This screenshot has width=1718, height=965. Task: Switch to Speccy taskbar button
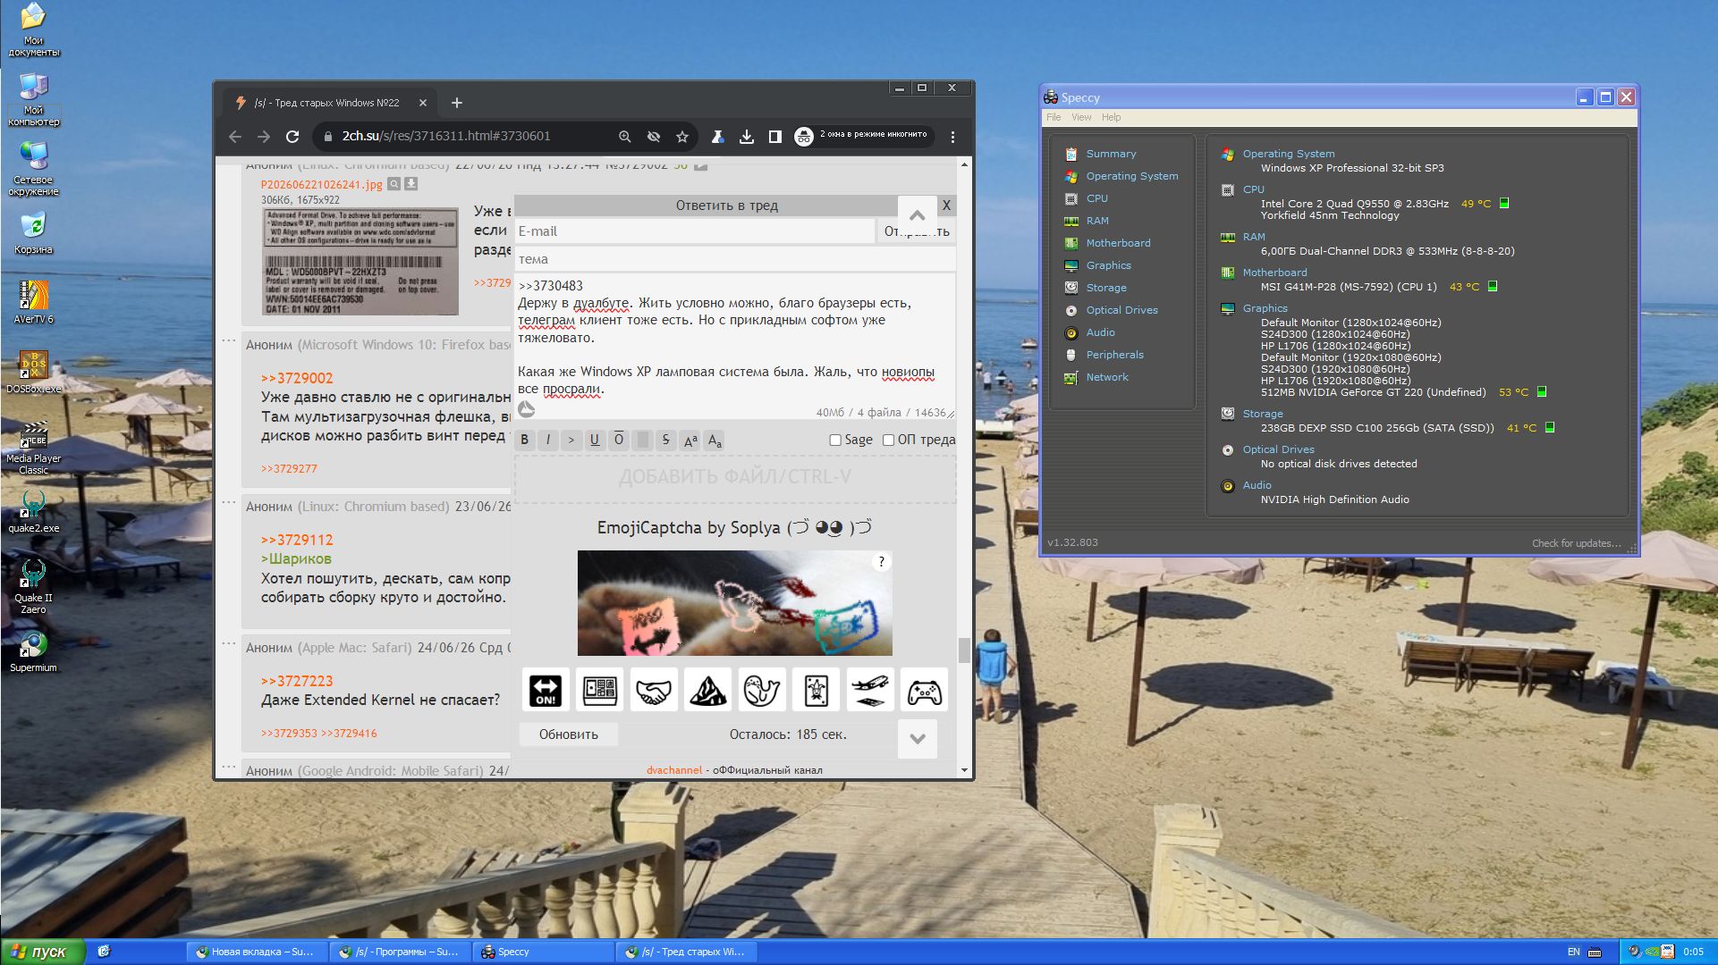point(542,952)
